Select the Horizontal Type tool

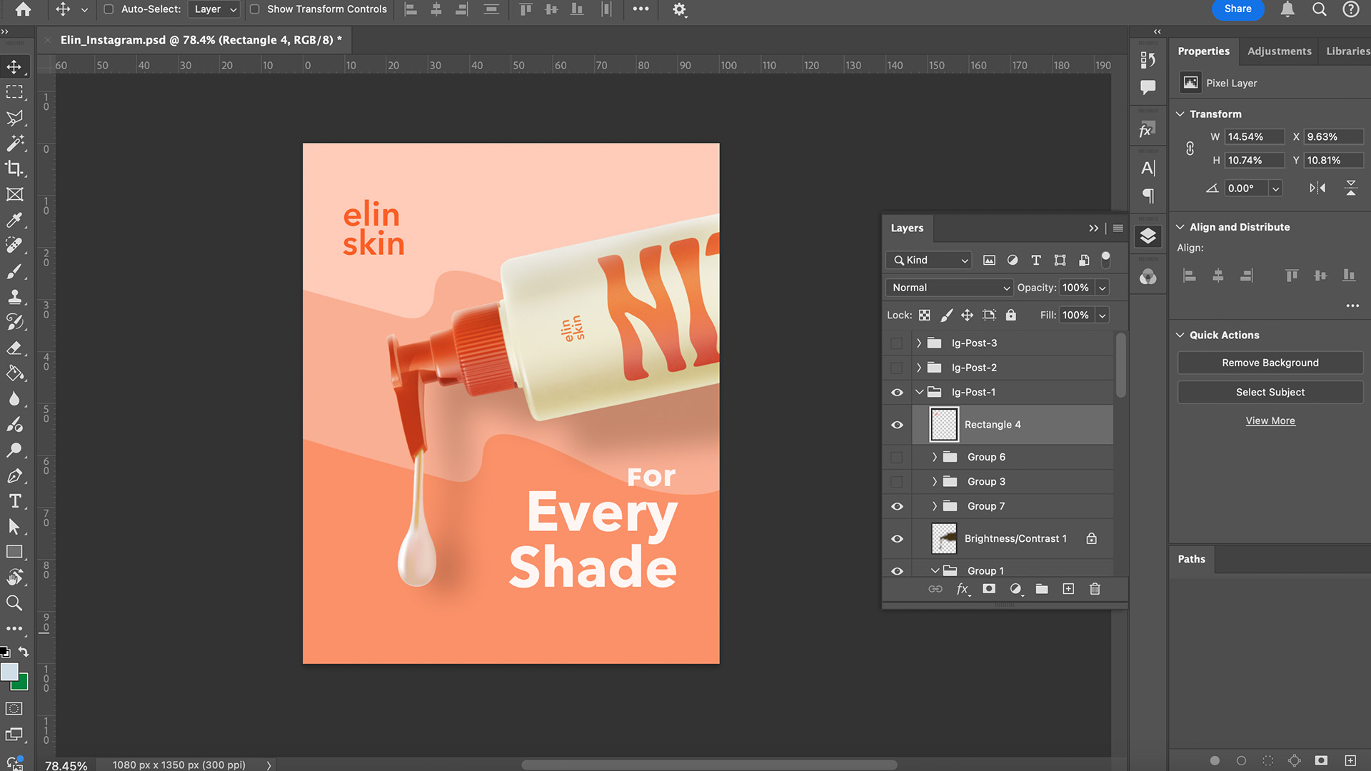pyautogui.click(x=14, y=501)
